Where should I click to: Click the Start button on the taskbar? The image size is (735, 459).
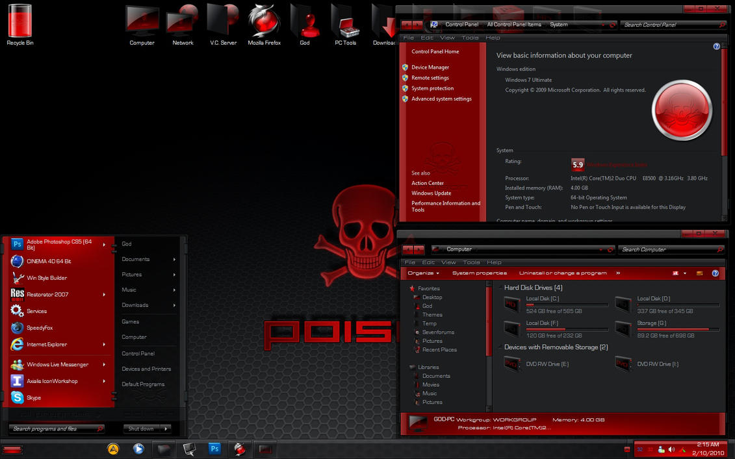point(12,450)
